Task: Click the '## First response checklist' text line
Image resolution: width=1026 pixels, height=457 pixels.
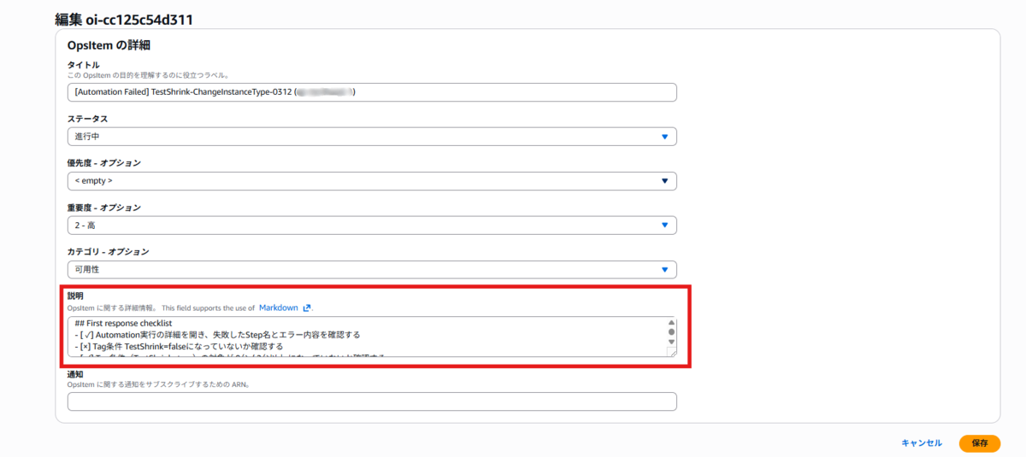Action: 123,323
